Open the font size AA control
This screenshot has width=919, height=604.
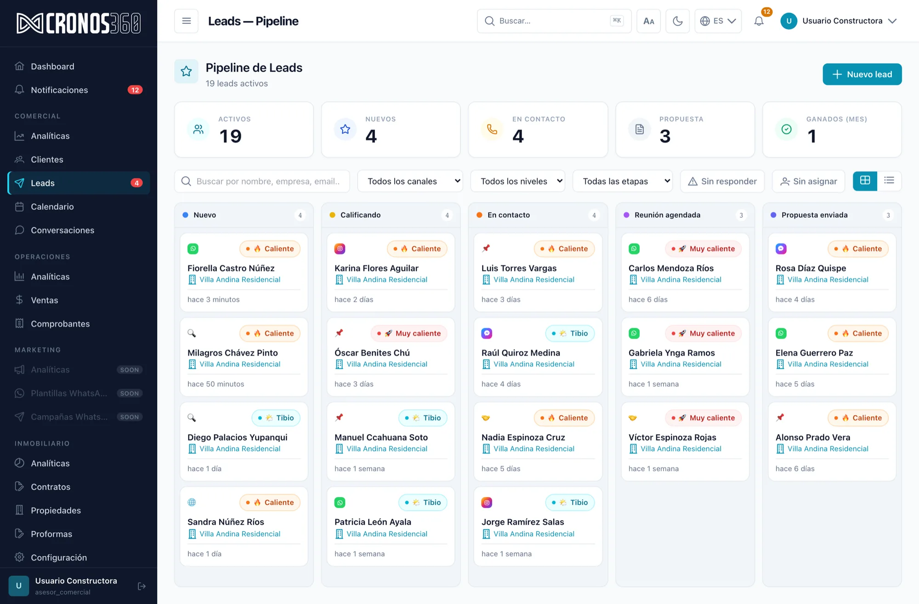648,21
